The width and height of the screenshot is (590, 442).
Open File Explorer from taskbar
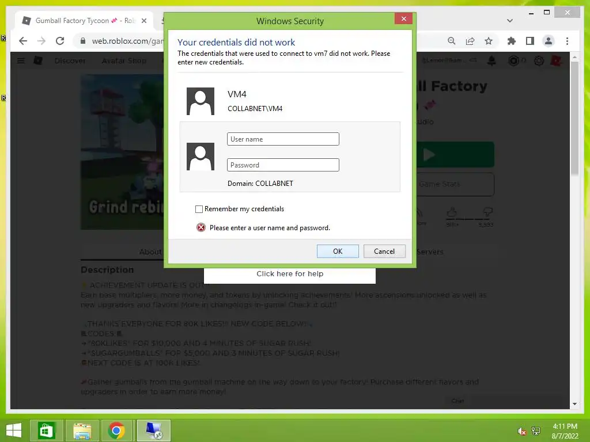(82, 430)
